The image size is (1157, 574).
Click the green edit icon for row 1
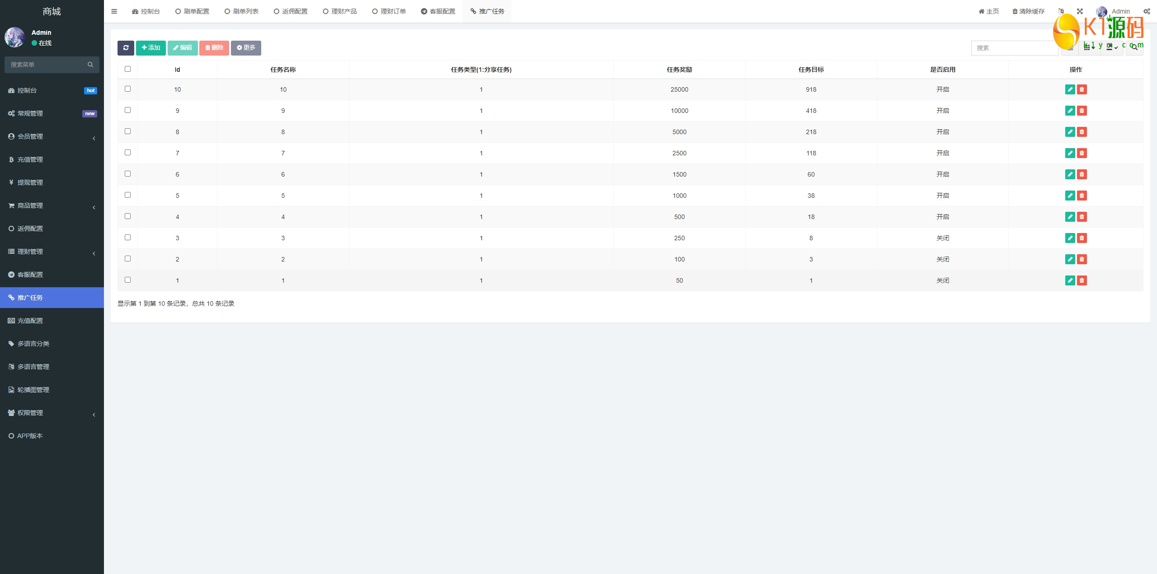1070,280
